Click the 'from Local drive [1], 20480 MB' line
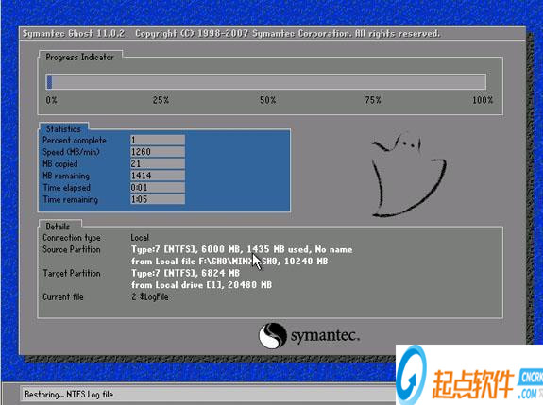543x405 pixels. [201, 285]
